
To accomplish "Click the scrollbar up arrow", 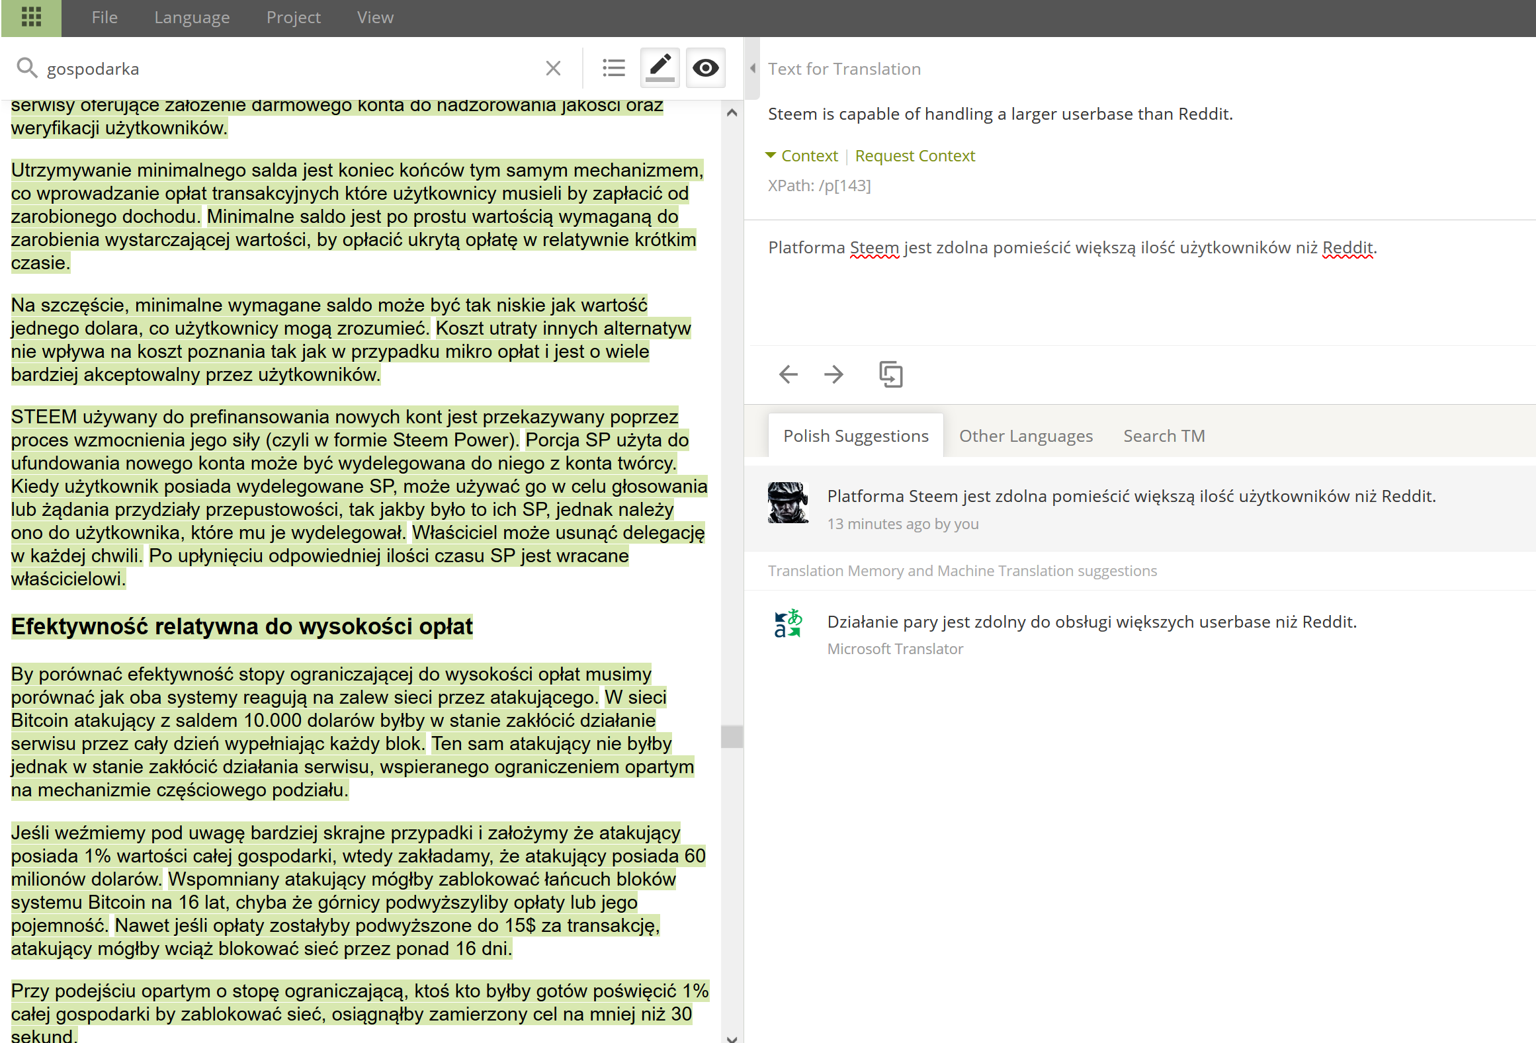I will (732, 112).
